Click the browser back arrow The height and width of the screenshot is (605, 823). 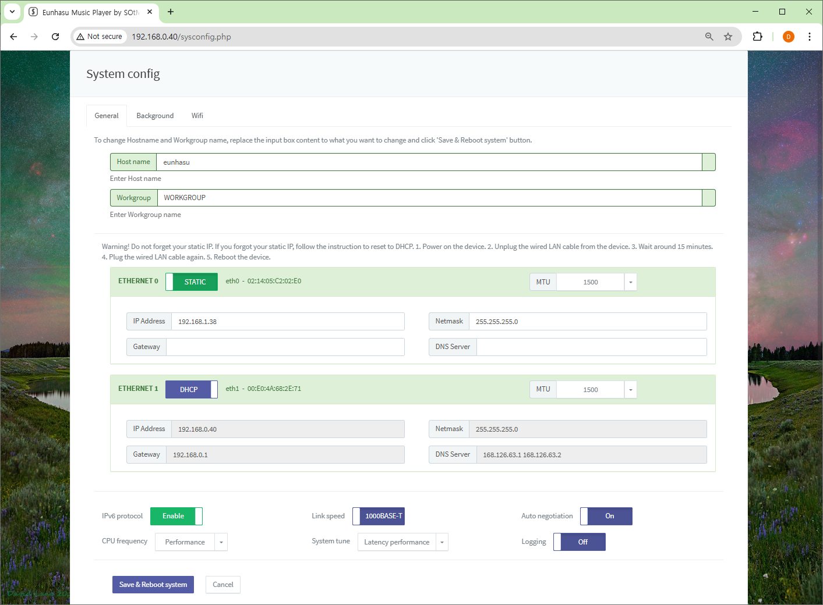13,37
